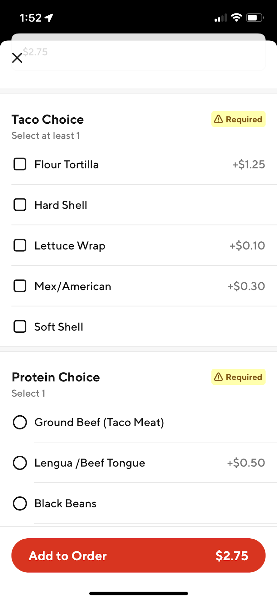This screenshot has height=601, width=277.
Task: Tap the cellular signal bars icon
Action: [220, 18]
